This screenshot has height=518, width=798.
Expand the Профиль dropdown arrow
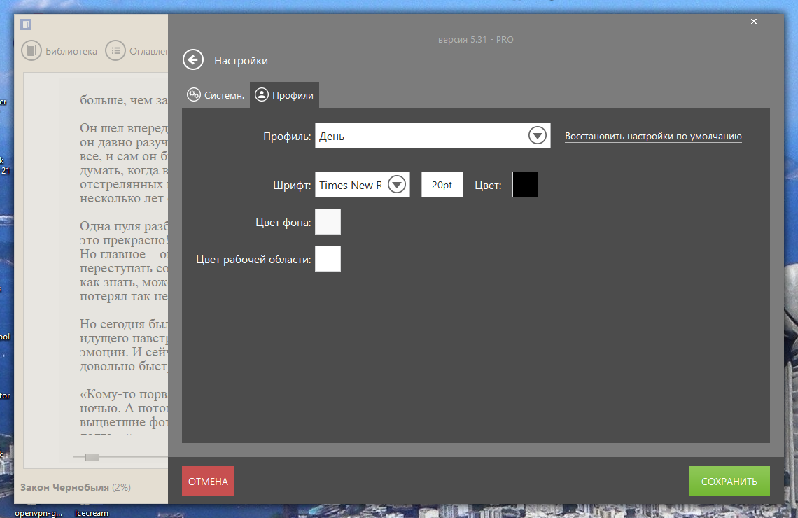pyautogui.click(x=538, y=135)
